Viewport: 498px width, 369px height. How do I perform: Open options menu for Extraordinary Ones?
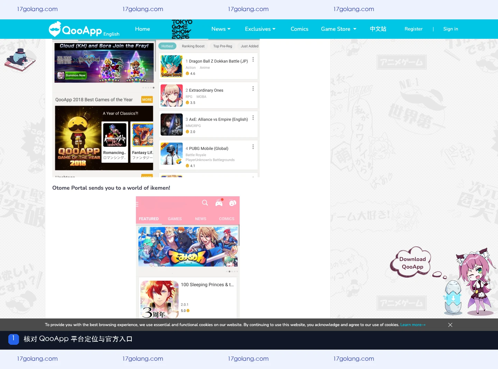coord(253,89)
